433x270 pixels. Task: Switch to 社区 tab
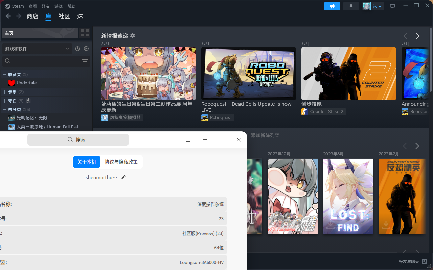click(x=64, y=16)
